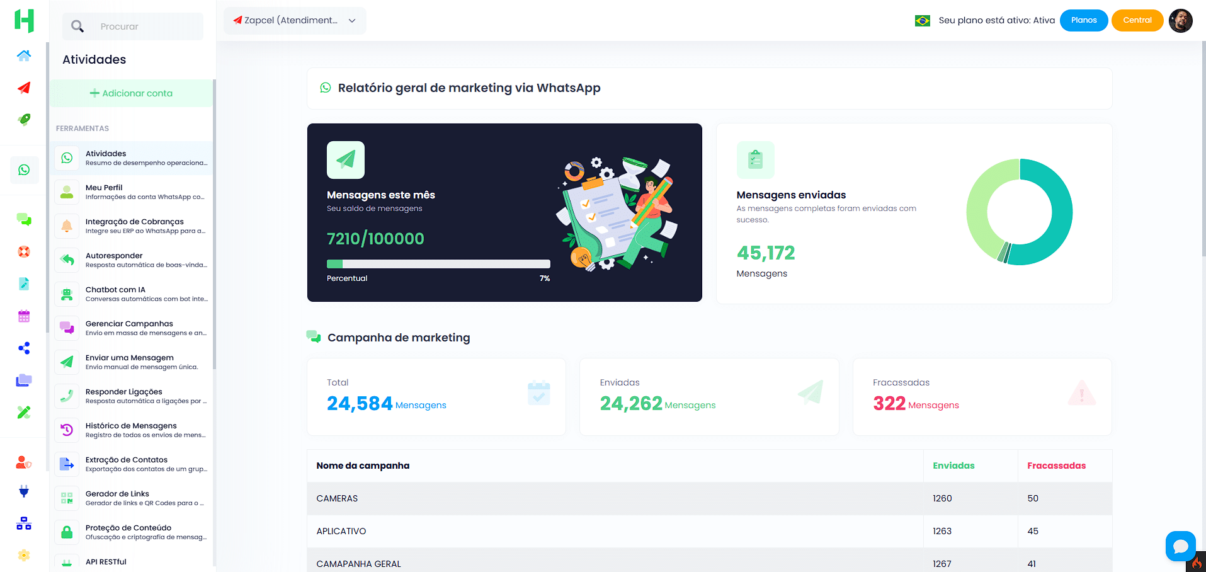Click the blue share nodes icon
Screen dimensions: 1206x572
[x=24, y=348]
